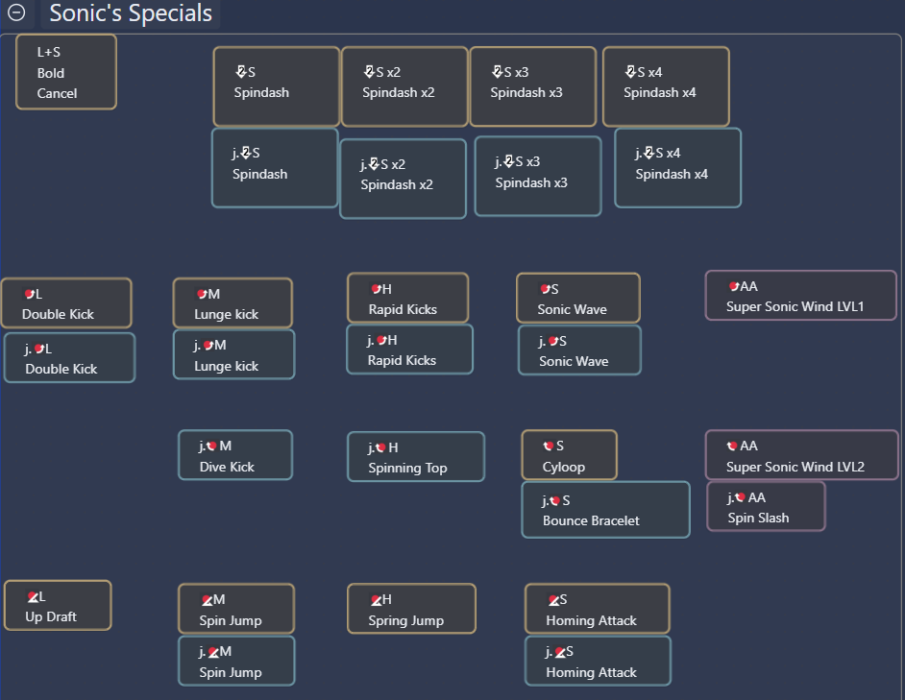Viewport: 905px width, 700px height.
Task: Choose the ground Sonic Wave card
Action: [x=578, y=298]
